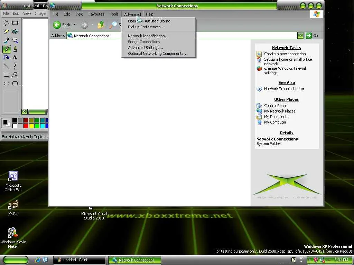Select the Rectangle shape tool

[x=6, y=75]
